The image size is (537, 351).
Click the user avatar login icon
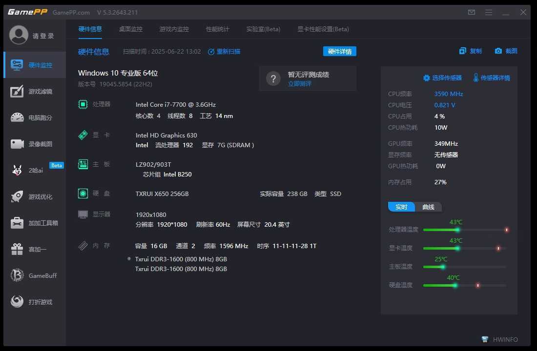tap(19, 35)
